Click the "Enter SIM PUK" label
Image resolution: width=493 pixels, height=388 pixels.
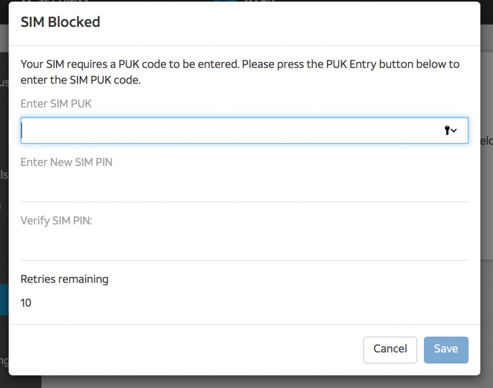pos(56,103)
